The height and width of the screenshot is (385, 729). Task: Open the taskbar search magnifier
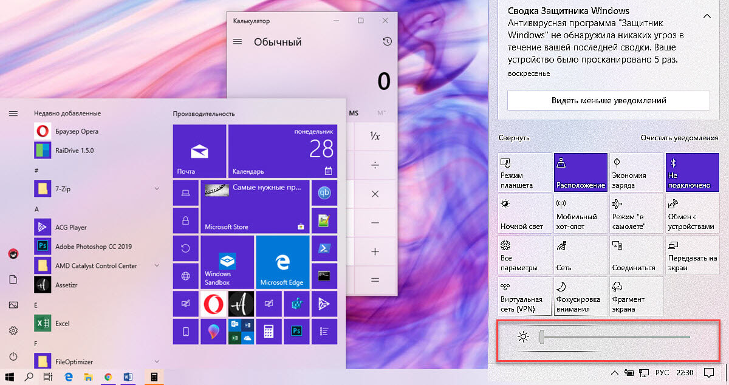(x=29, y=376)
